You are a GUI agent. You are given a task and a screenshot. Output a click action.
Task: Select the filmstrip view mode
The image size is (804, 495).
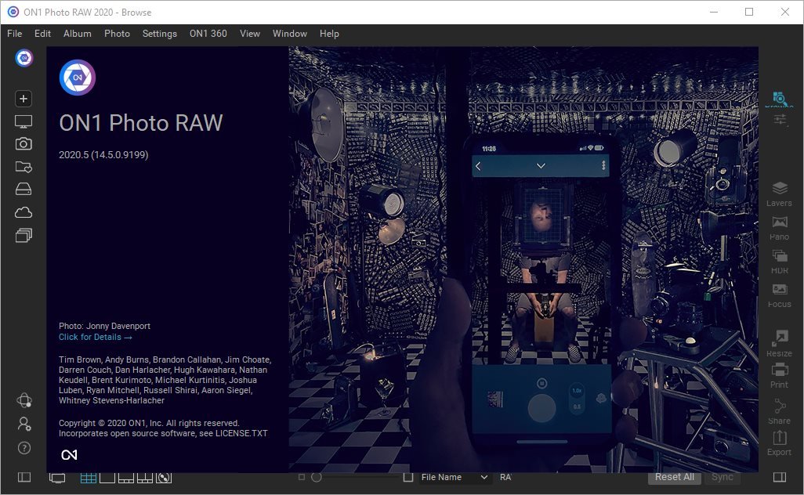126,478
